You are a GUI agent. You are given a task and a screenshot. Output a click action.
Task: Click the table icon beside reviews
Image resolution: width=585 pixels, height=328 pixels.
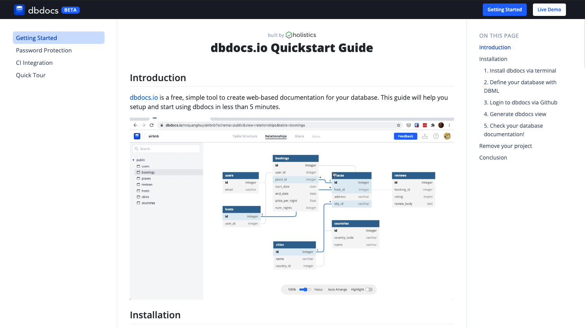pos(138,184)
